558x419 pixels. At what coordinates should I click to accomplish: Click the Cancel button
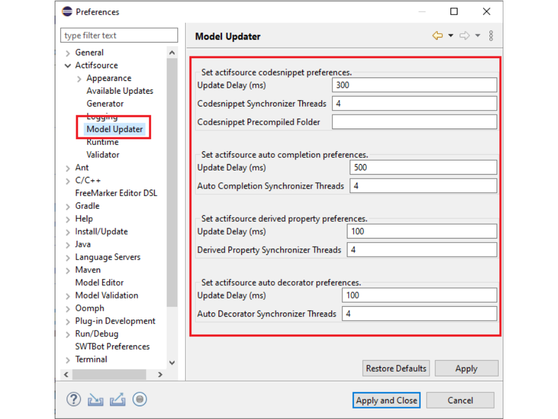tap(460, 400)
